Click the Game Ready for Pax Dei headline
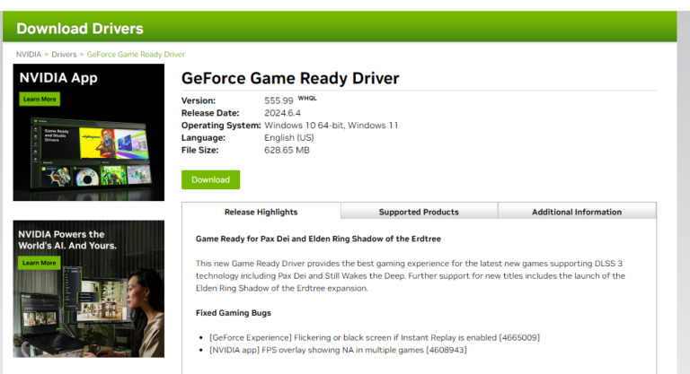This screenshot has width=690, height=374. 318,239
